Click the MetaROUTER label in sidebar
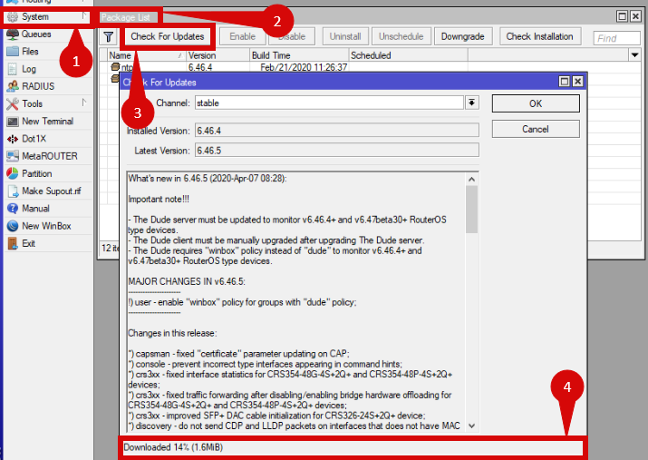 [x=50, y=156]
